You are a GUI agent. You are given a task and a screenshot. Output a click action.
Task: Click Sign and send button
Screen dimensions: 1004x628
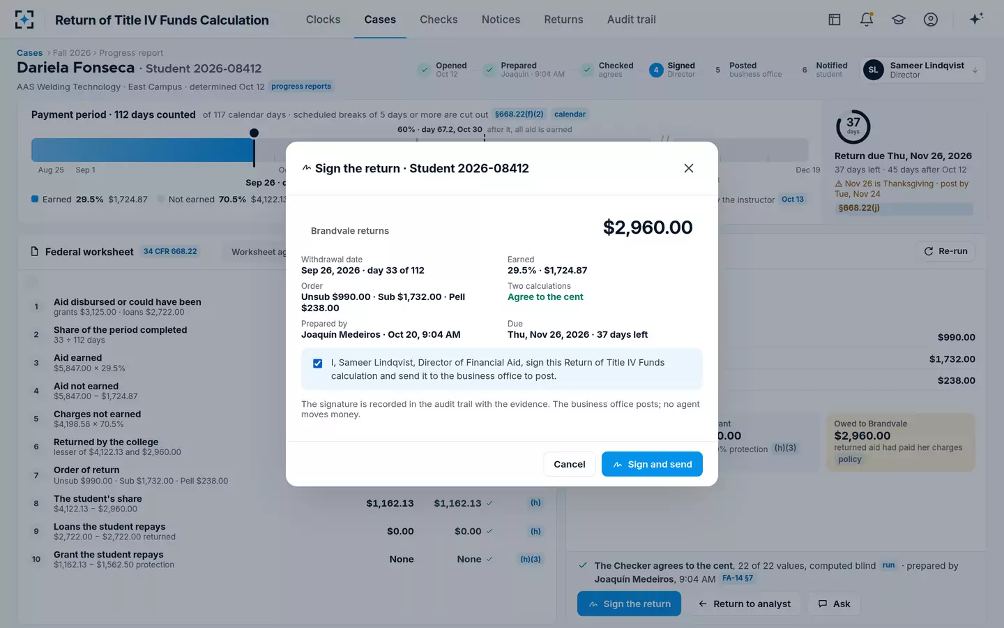point(652,464)
